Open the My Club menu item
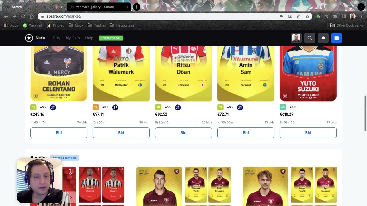367x206 pixels. point(73,38)
